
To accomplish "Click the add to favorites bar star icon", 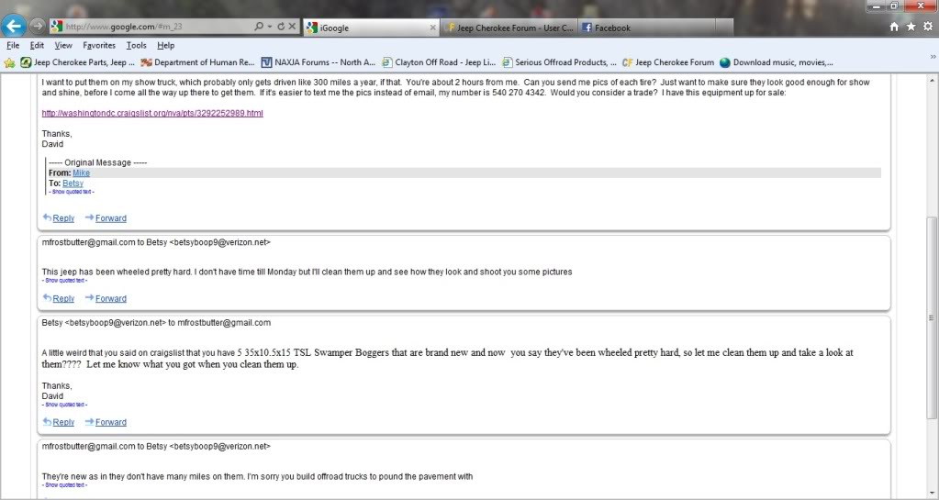I will click(x=9, y=62).
